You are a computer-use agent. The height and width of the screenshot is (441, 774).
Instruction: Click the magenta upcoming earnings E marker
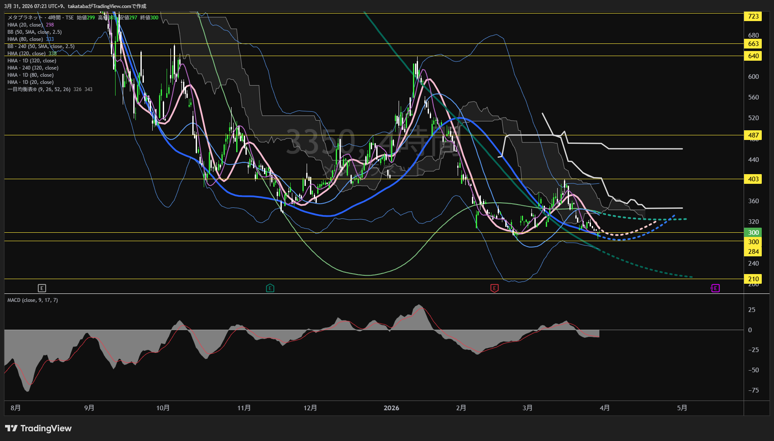tap(715, 288)
